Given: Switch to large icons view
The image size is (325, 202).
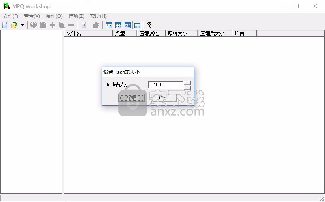Looking at the screenshot, I should click(x=109, y=25).
